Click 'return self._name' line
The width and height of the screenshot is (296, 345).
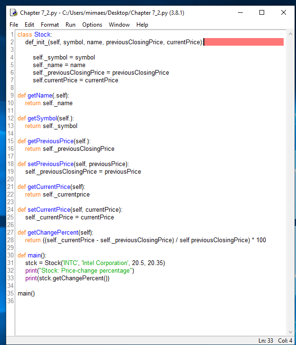coord(49,103)
